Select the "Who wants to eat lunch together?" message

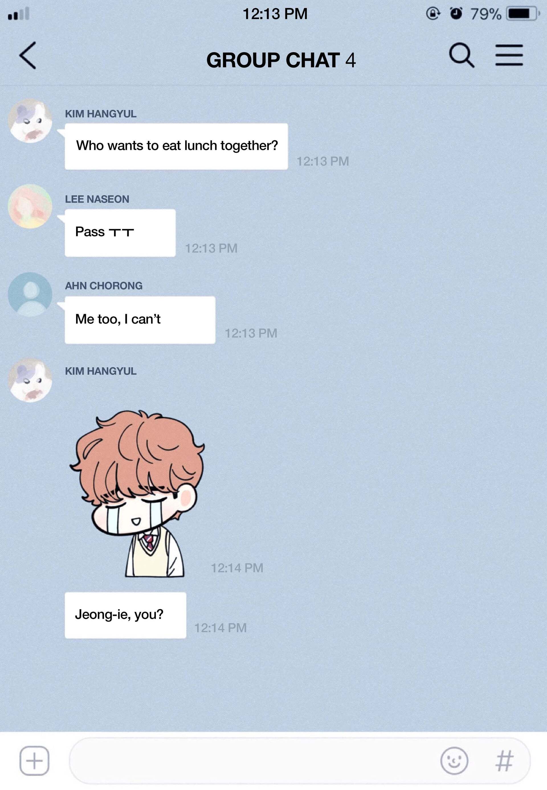tap(176, 146)
